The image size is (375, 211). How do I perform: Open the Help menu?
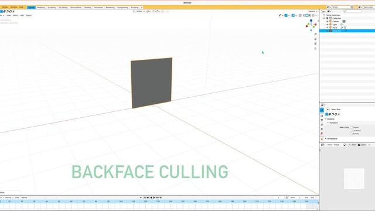pyautogui.click(x=21, y=7)
